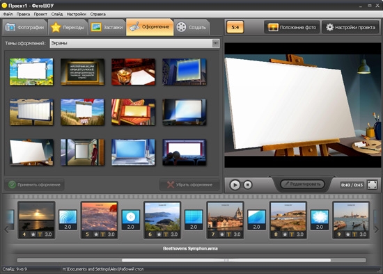Select the spiral transition icon after slide 4
The height and width of the screenshot is (274, 383).
point(68,217)
